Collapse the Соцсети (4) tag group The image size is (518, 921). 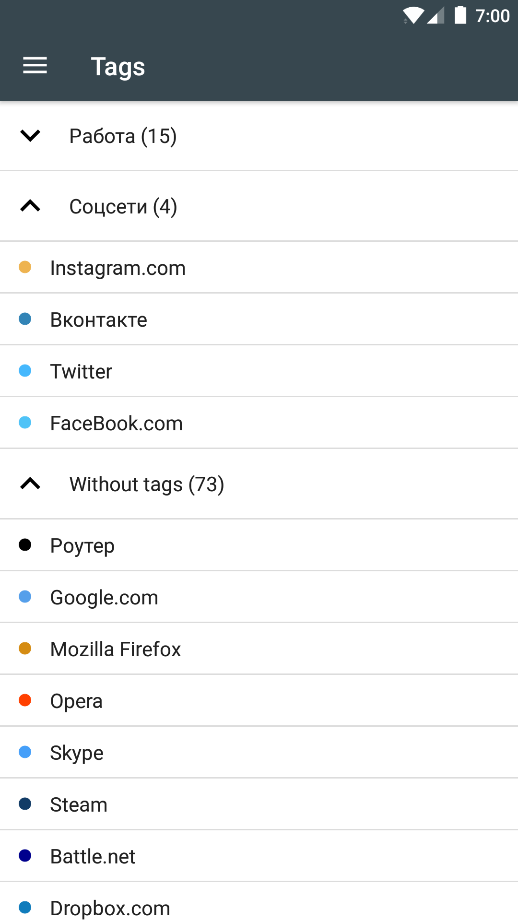click(30, 206)
